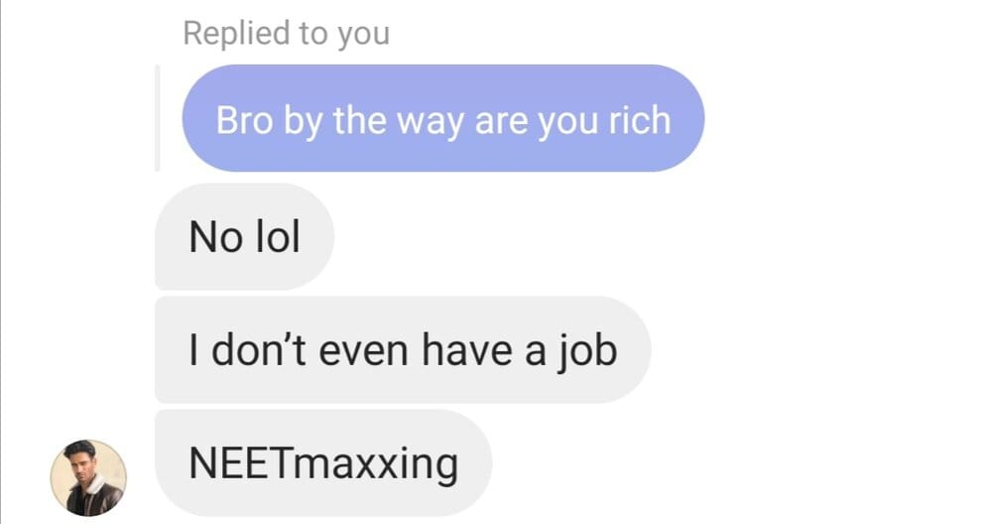Click the word "lol" in the first reply

point(277,236)
